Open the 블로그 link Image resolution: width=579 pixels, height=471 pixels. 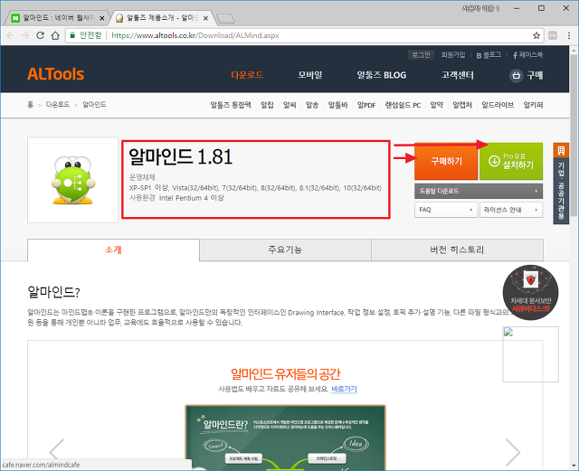tap(489, 55)
